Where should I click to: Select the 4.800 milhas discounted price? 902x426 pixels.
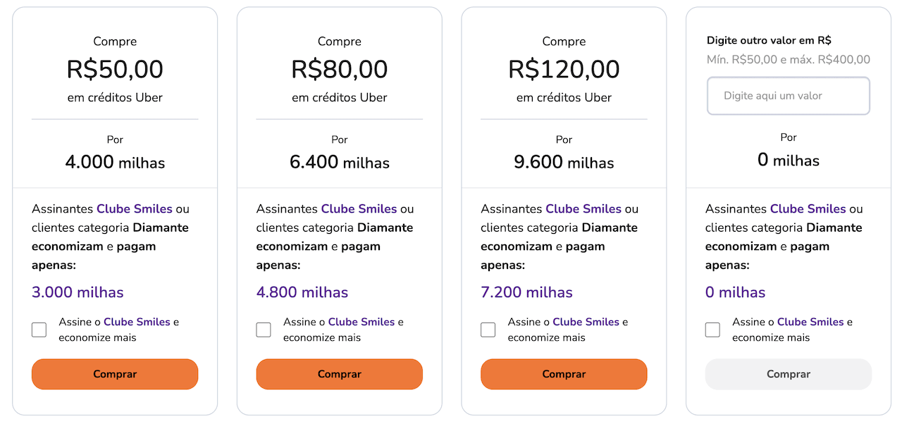tap(302, 292)
